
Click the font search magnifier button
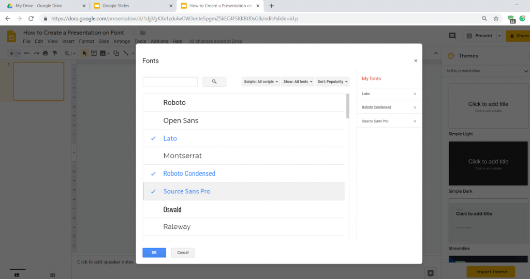[214, 82]
